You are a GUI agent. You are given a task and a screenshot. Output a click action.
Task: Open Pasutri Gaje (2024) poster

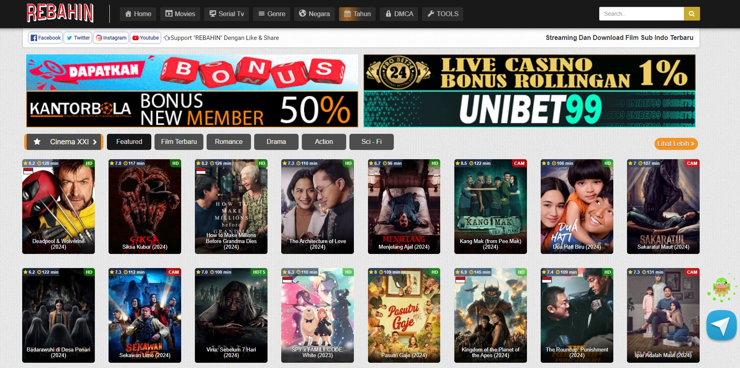[x=404, y=315]
